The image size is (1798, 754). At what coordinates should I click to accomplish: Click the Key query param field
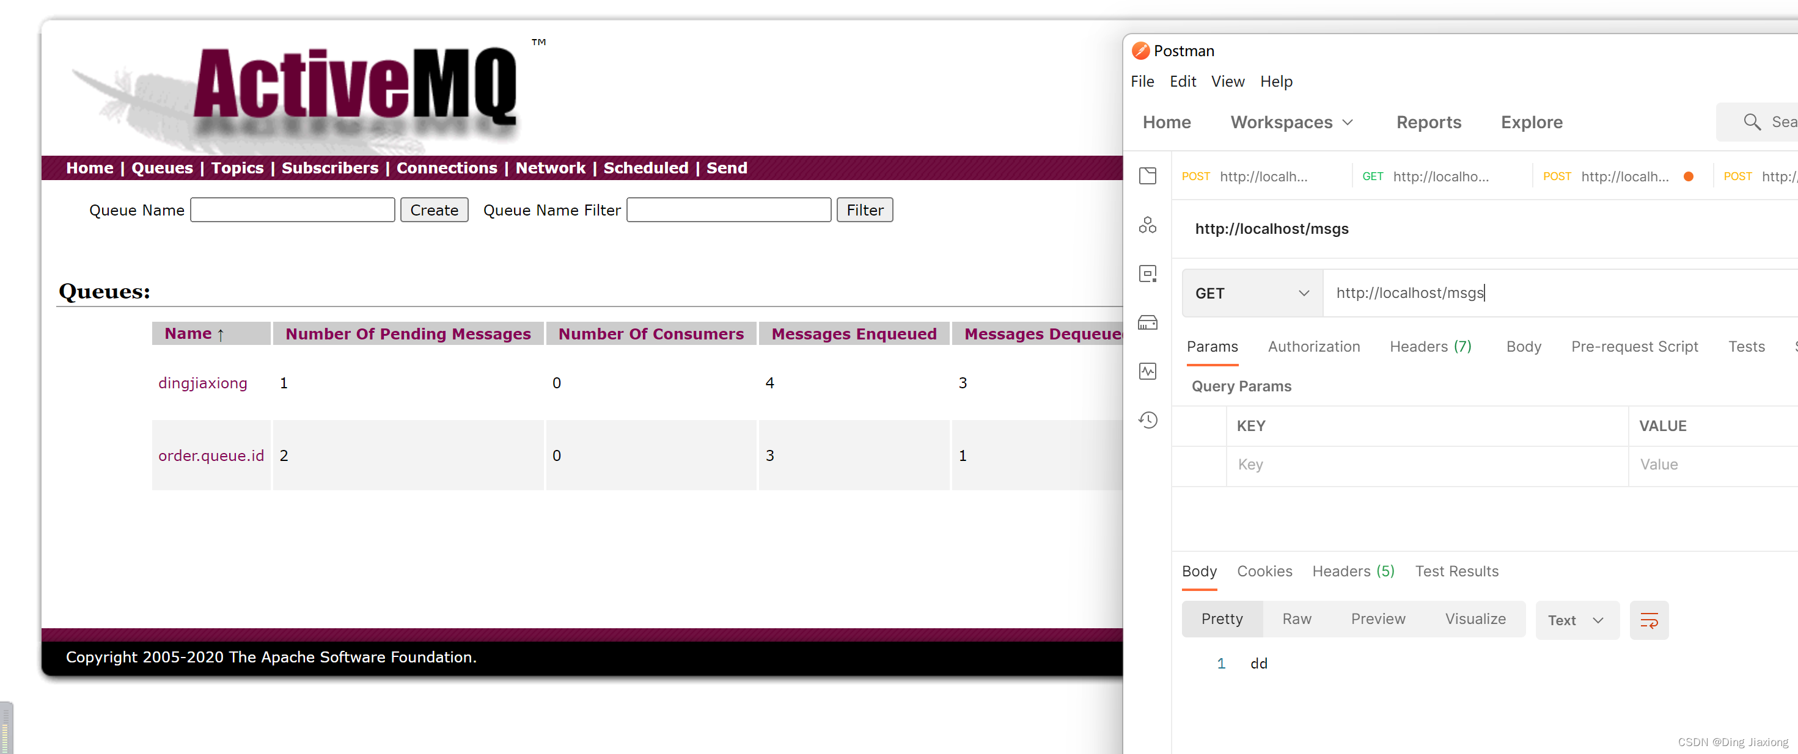pos(1426,465)
